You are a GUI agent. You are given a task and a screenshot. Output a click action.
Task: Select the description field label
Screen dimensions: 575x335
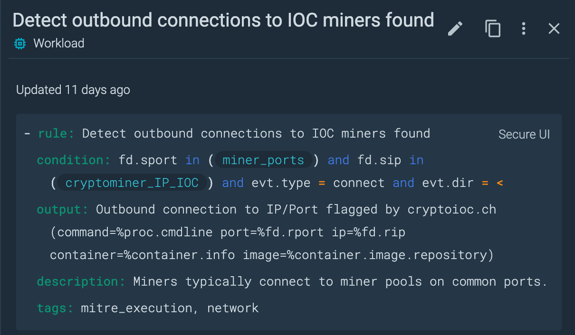click(x=80, y=281)
